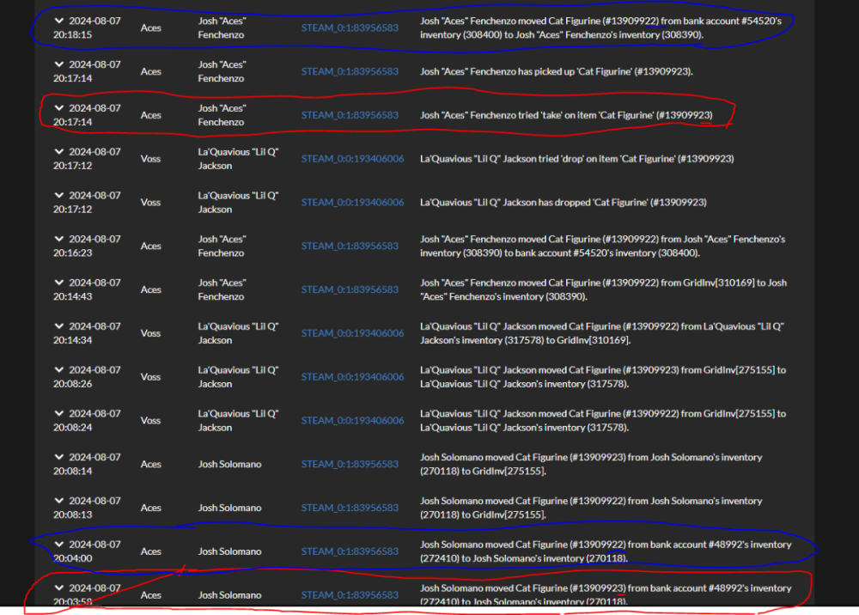Screen dimensions: 859x615
Task: Toggle chevron on the 20:14:43 log entry
Action: pyautogui.click(x=58, y=283)
